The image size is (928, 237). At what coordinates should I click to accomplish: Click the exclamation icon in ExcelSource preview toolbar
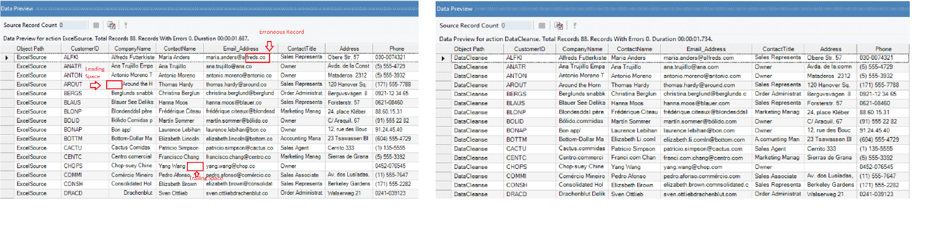(x=125, y=26)
